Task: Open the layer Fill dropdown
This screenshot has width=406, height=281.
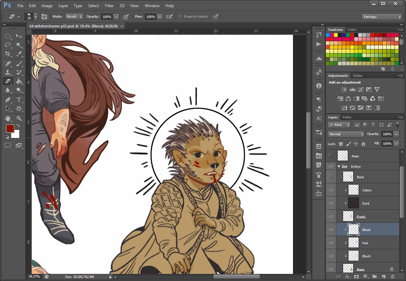Action: click(397, 144)
